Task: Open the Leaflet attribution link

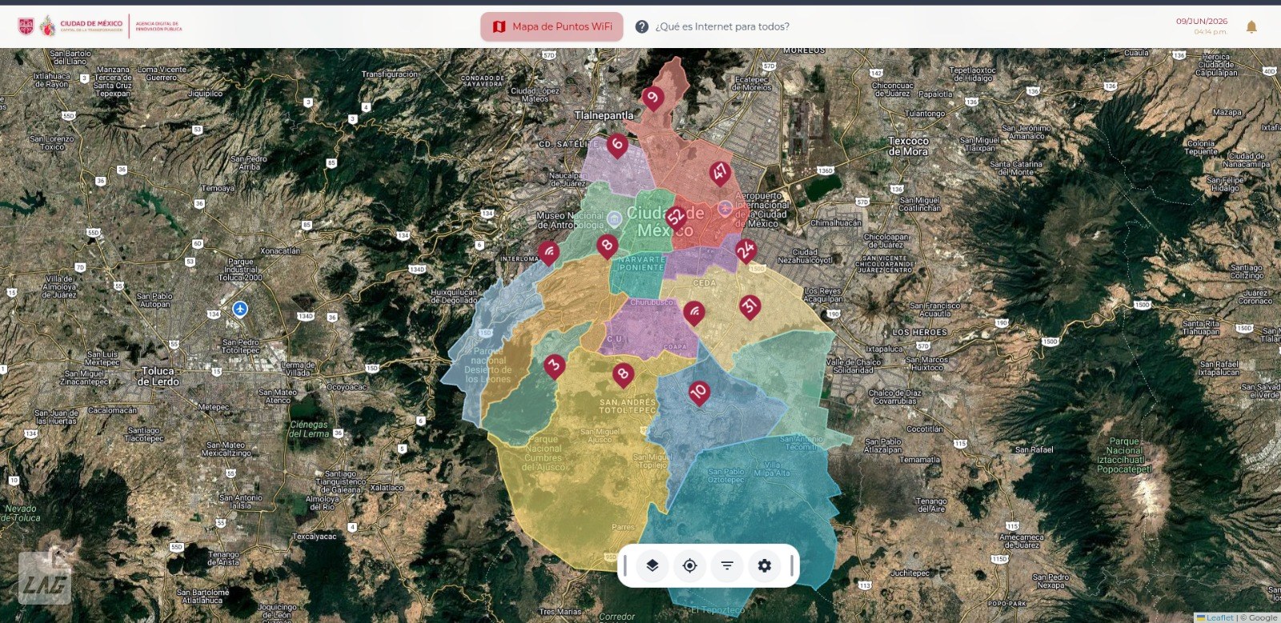Action: click(1215, 617)
